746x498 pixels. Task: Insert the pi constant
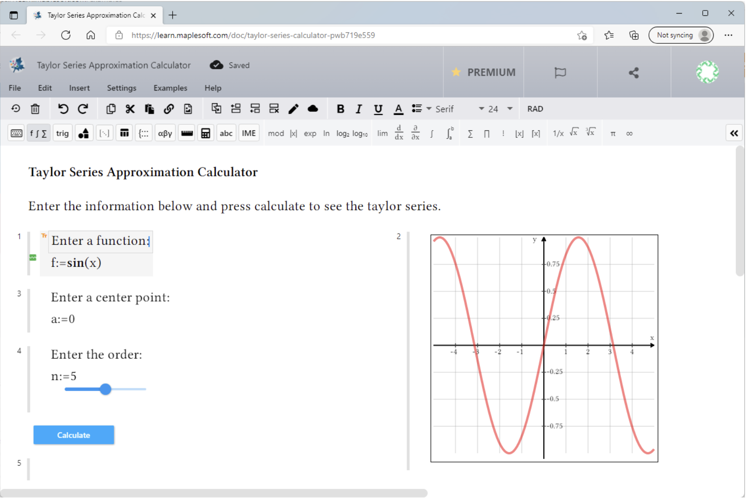(x=613, y=133)
